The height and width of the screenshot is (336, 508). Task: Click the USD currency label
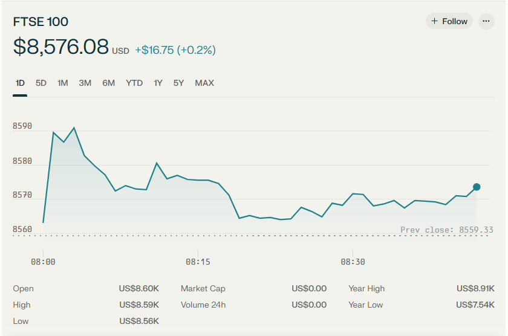pyautogui.click(x=120, y=51)
